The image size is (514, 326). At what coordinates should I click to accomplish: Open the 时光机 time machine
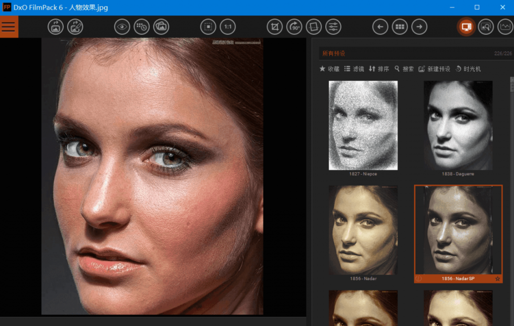pyautogui.click(x=468, y=69)
